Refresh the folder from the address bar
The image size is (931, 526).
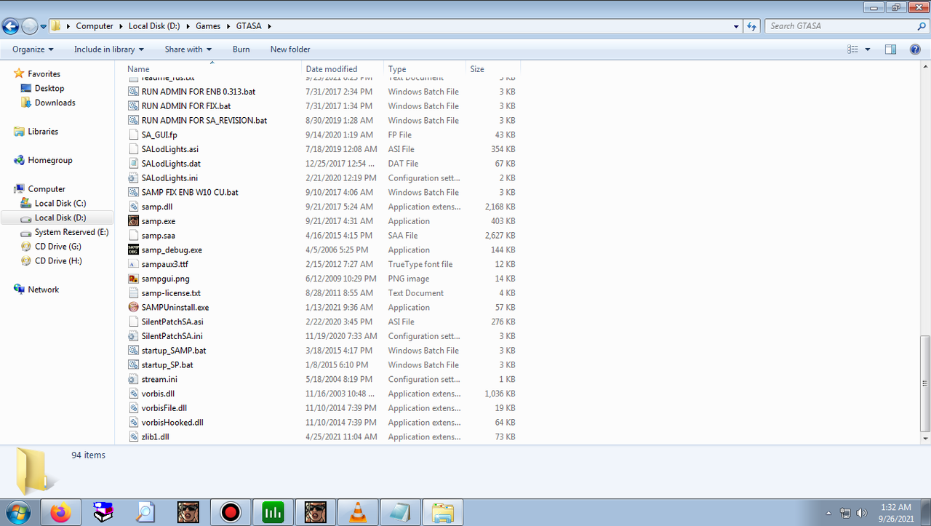coord(753,26)
